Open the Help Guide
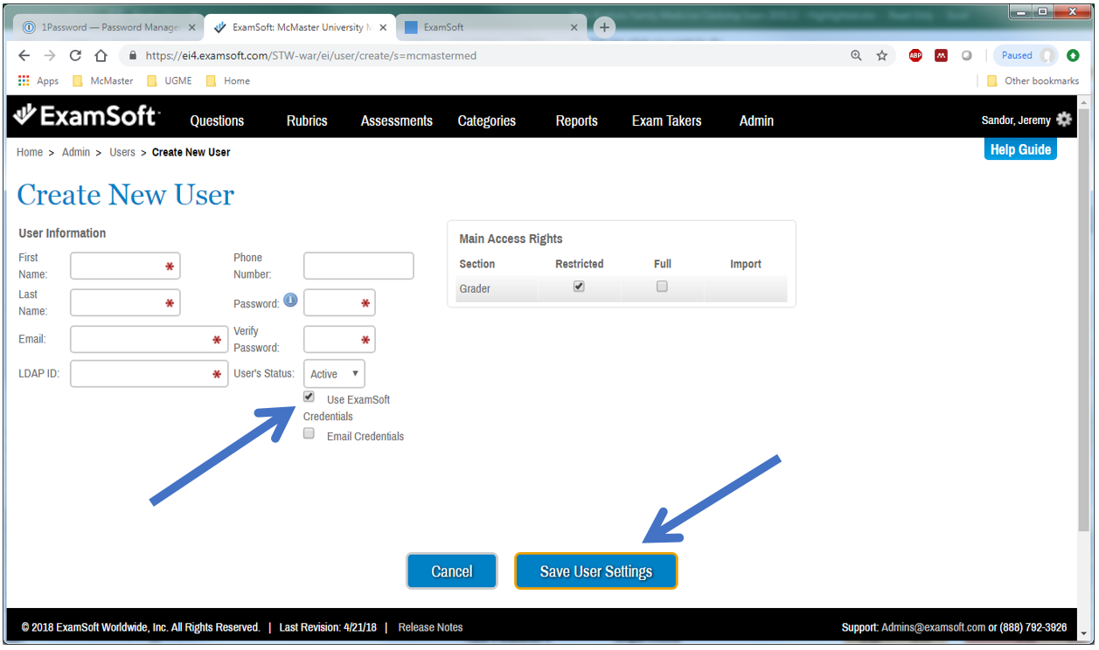 click(x=1020, y=149)
